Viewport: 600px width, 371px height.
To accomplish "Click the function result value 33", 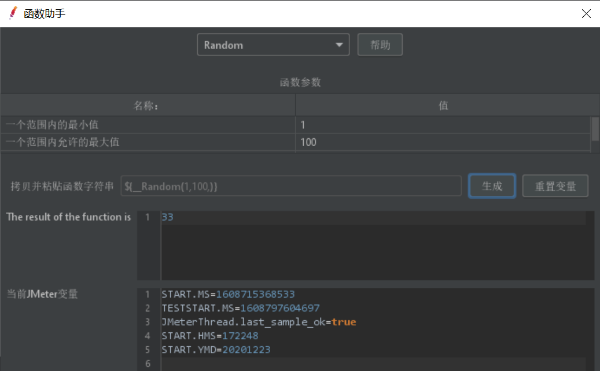I will [x=168, y=217].
